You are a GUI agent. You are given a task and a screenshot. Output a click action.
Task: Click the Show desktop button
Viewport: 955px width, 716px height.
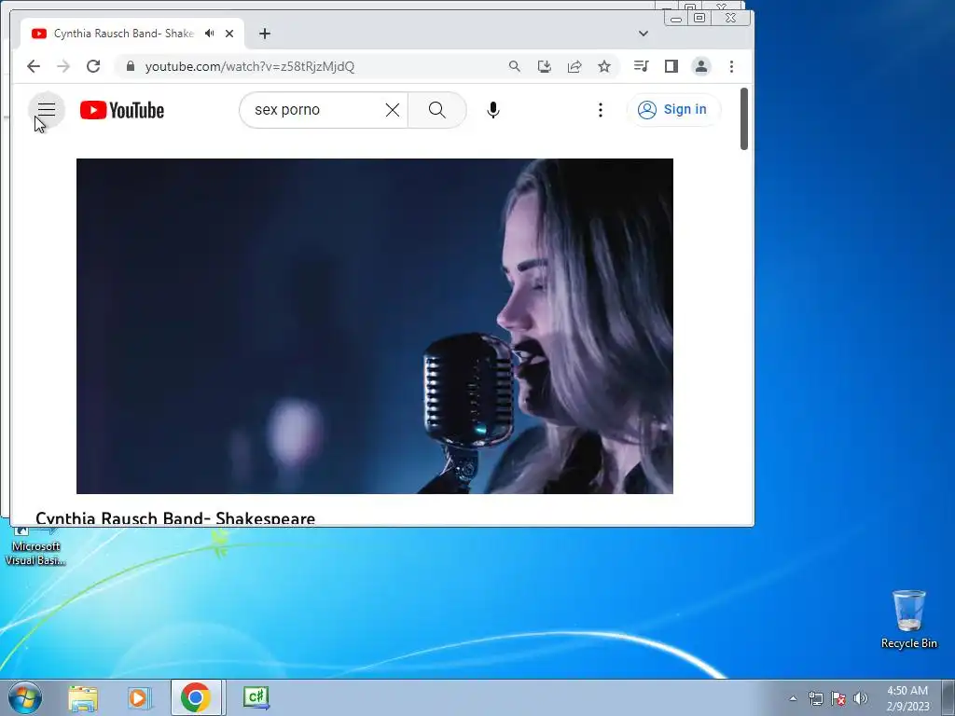(948, 697)
